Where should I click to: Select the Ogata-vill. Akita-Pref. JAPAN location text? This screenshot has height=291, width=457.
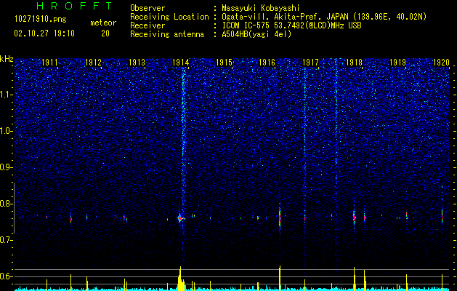pyautogui.click(x=324, y=17)
